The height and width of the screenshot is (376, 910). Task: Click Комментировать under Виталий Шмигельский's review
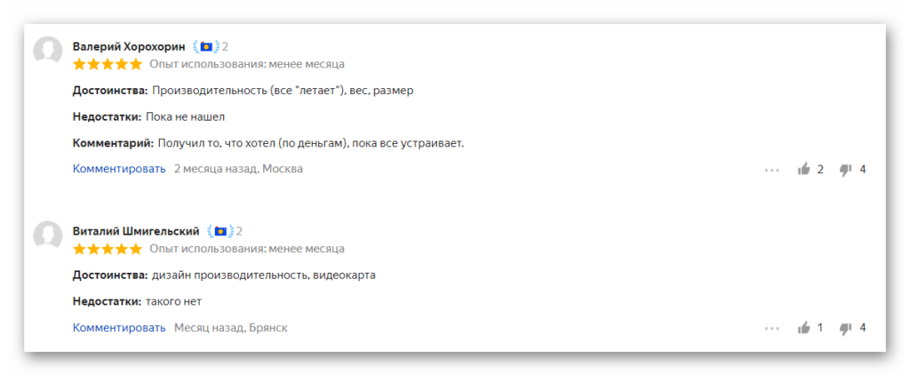point(119,328)
